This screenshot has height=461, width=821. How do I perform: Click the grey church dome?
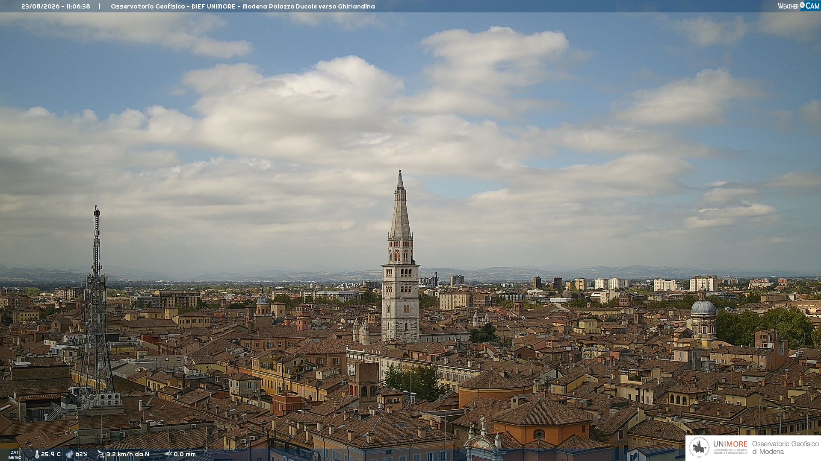pyautogui.click(x=703, y=307)
